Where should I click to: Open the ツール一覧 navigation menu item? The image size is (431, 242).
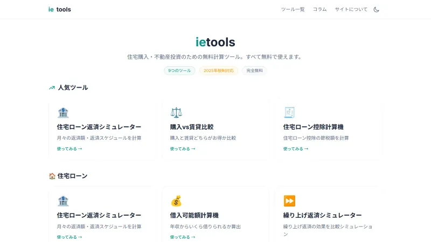pos(293,9)
